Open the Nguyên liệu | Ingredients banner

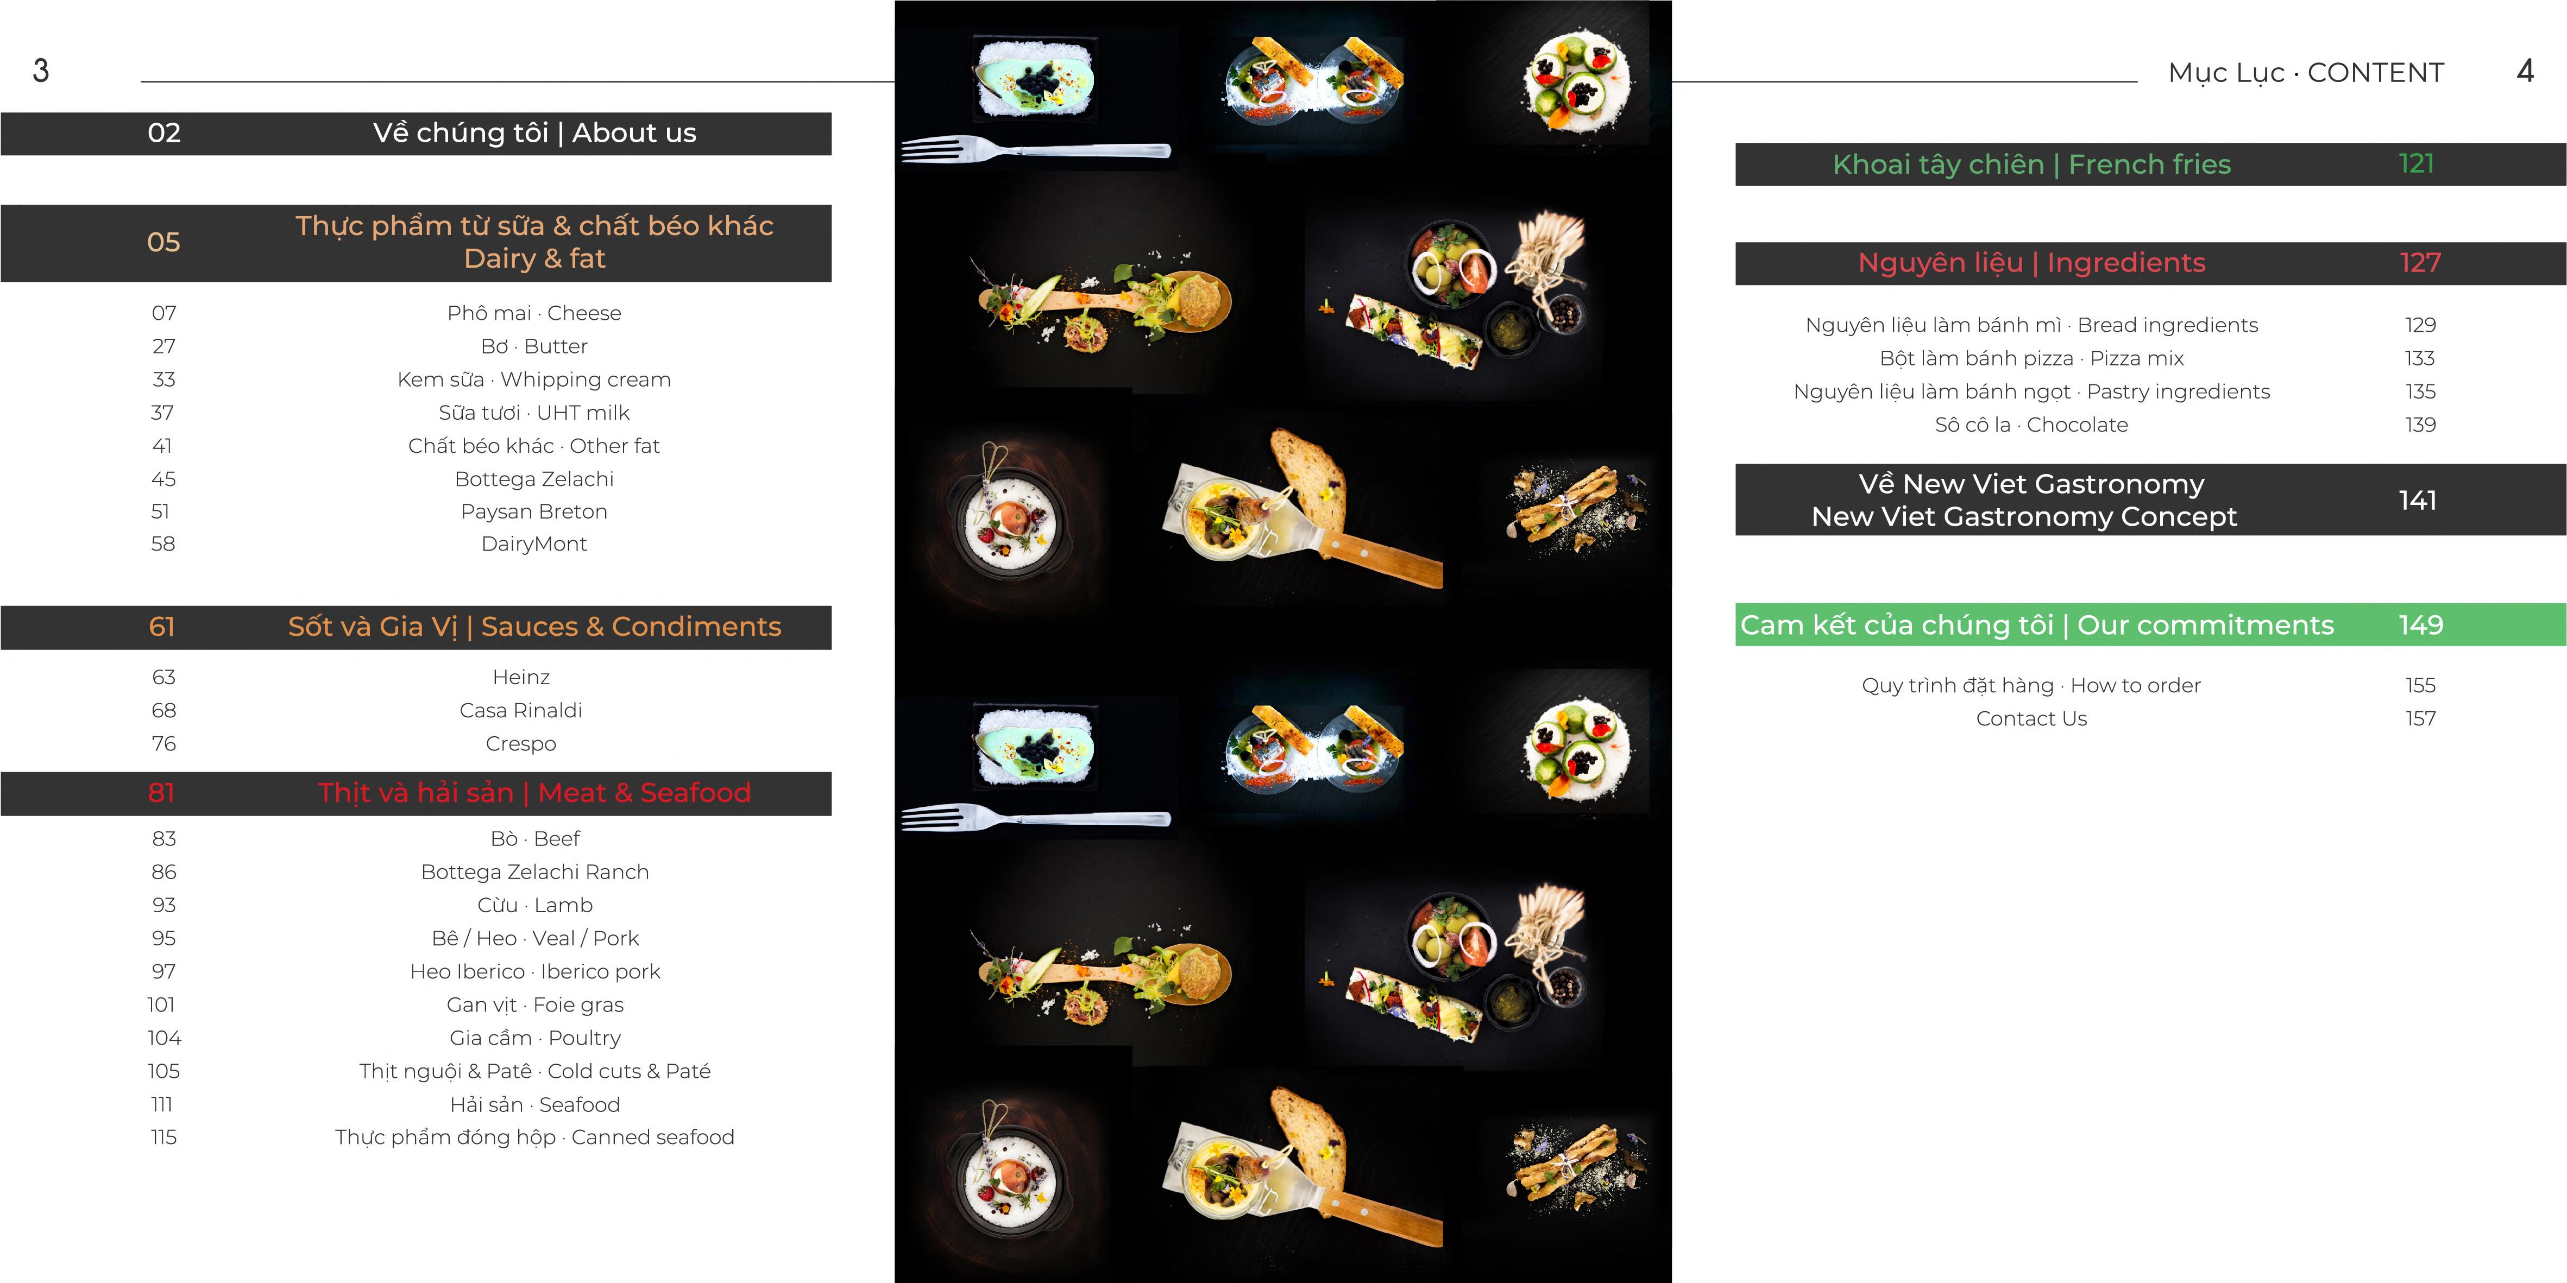2150,263
